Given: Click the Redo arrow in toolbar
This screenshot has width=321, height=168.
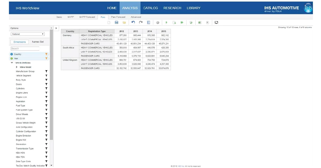Looking at the screenshot, I should 141,22.
